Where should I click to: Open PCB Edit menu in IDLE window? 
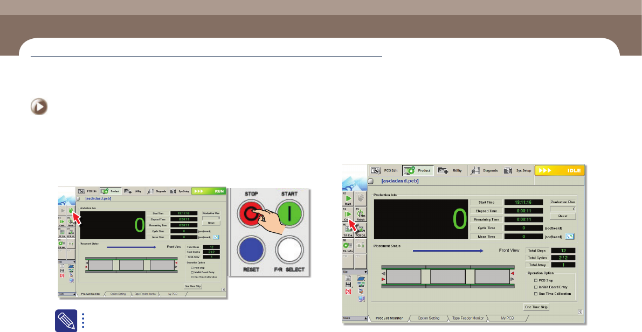tap(384, 170)
